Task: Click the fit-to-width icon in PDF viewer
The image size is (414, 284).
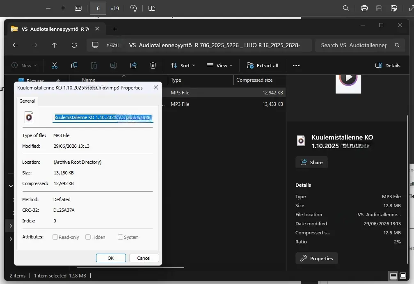Action: [78, 9]
